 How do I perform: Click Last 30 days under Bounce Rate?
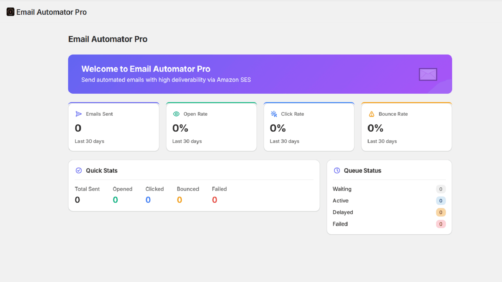(382, 141)
